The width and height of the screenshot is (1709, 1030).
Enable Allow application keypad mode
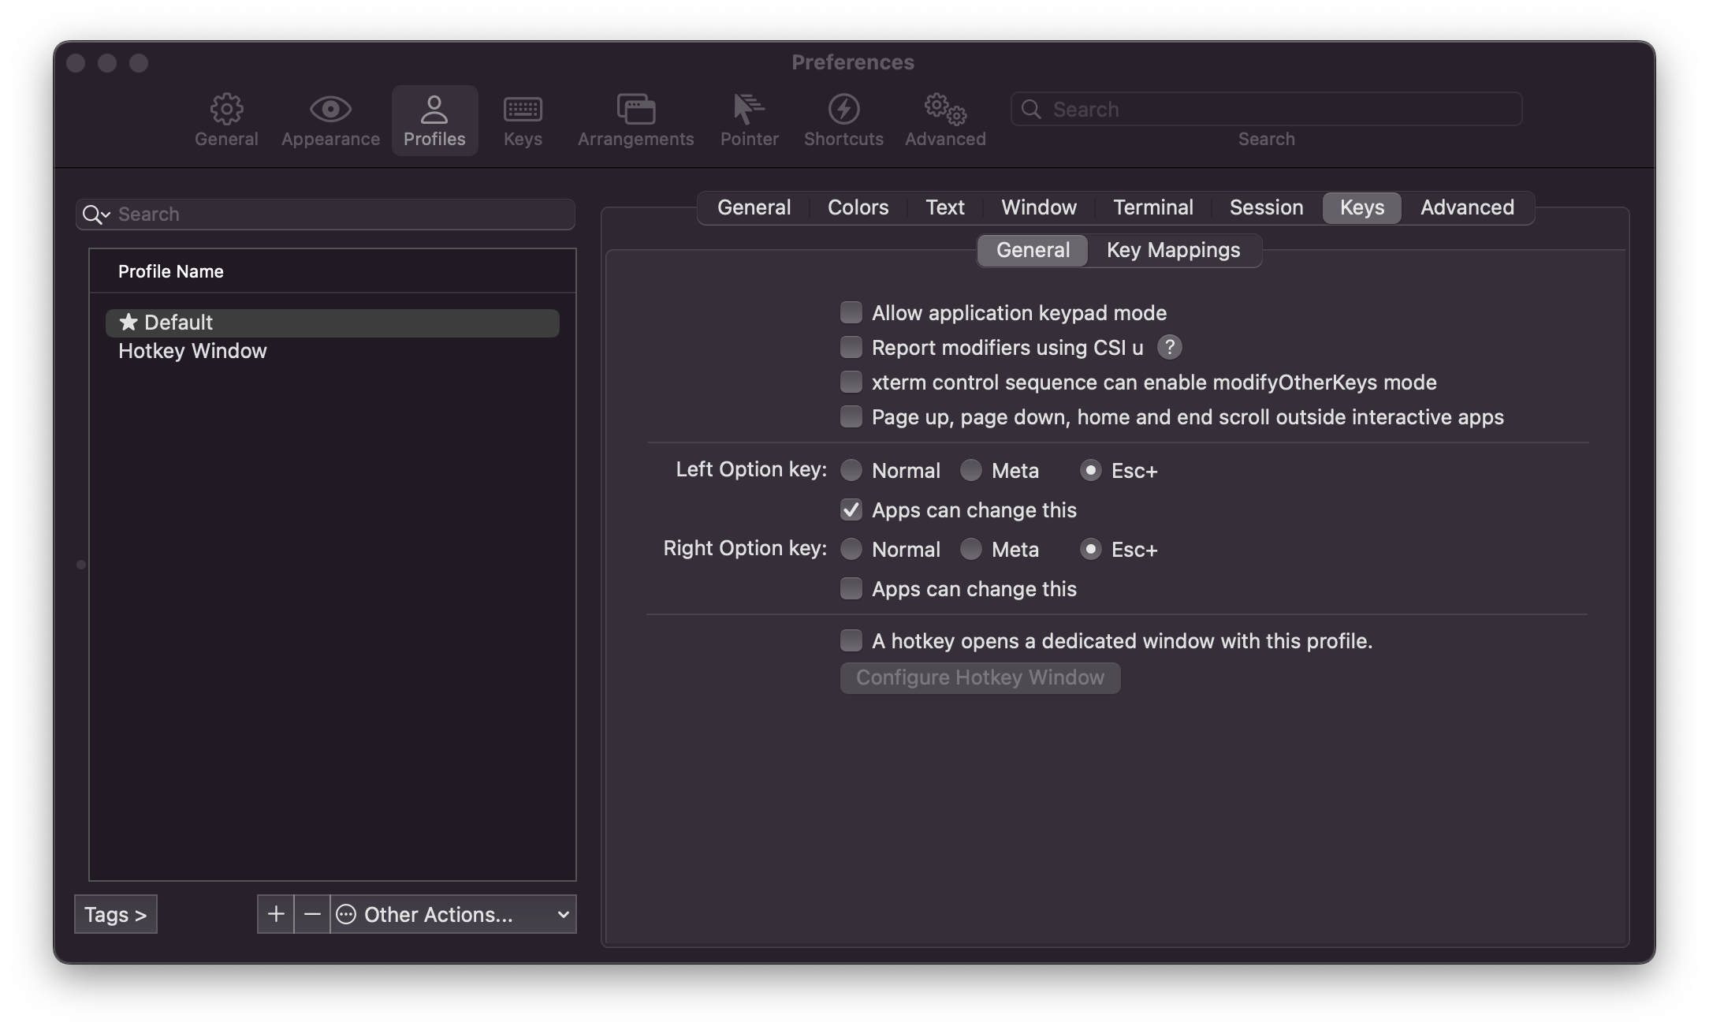click(x=851, y=312)
